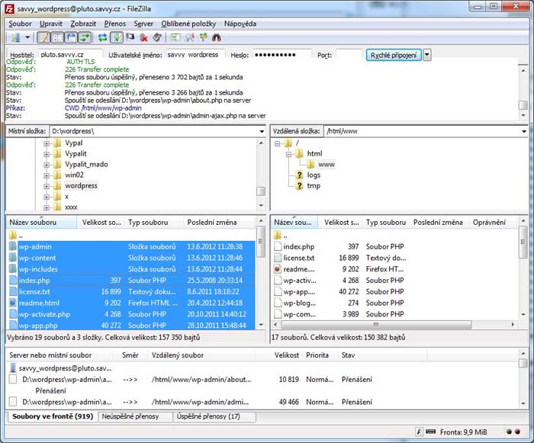This screenshot has width=534, height=443.
Task: Click the Heslo password field
Action: [282, 55]
